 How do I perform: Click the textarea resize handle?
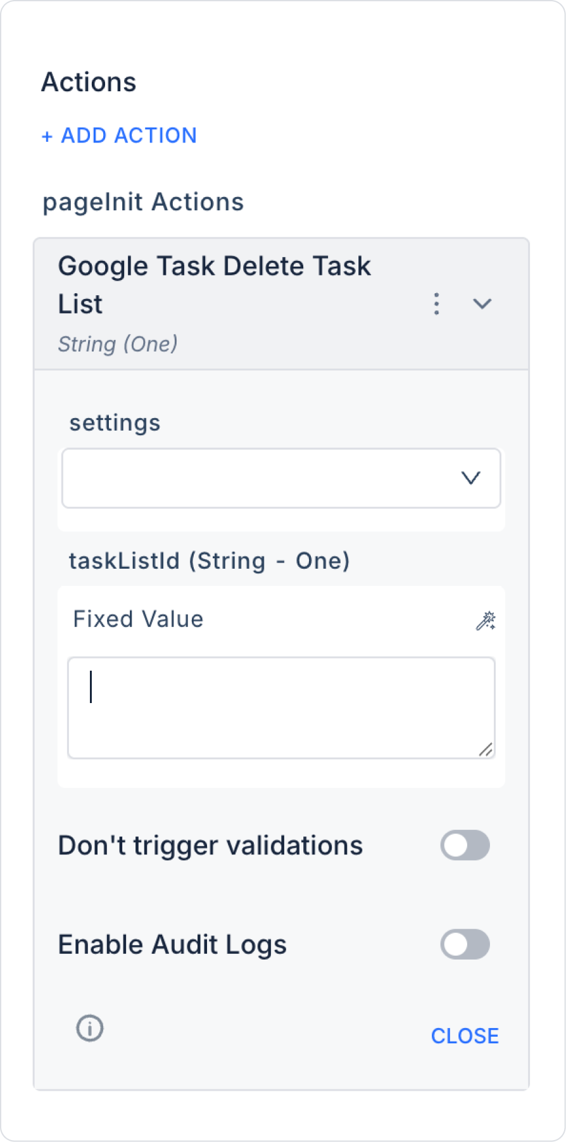tap(486, 750)
